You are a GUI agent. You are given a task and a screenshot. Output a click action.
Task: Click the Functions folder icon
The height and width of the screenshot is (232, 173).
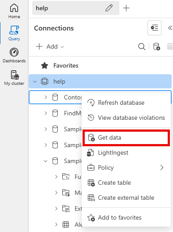[x=66, y=177]
